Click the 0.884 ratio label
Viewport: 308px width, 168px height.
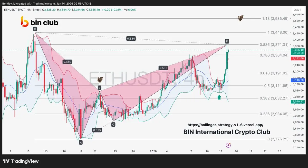pyautogui.click(x=131, y=39)
